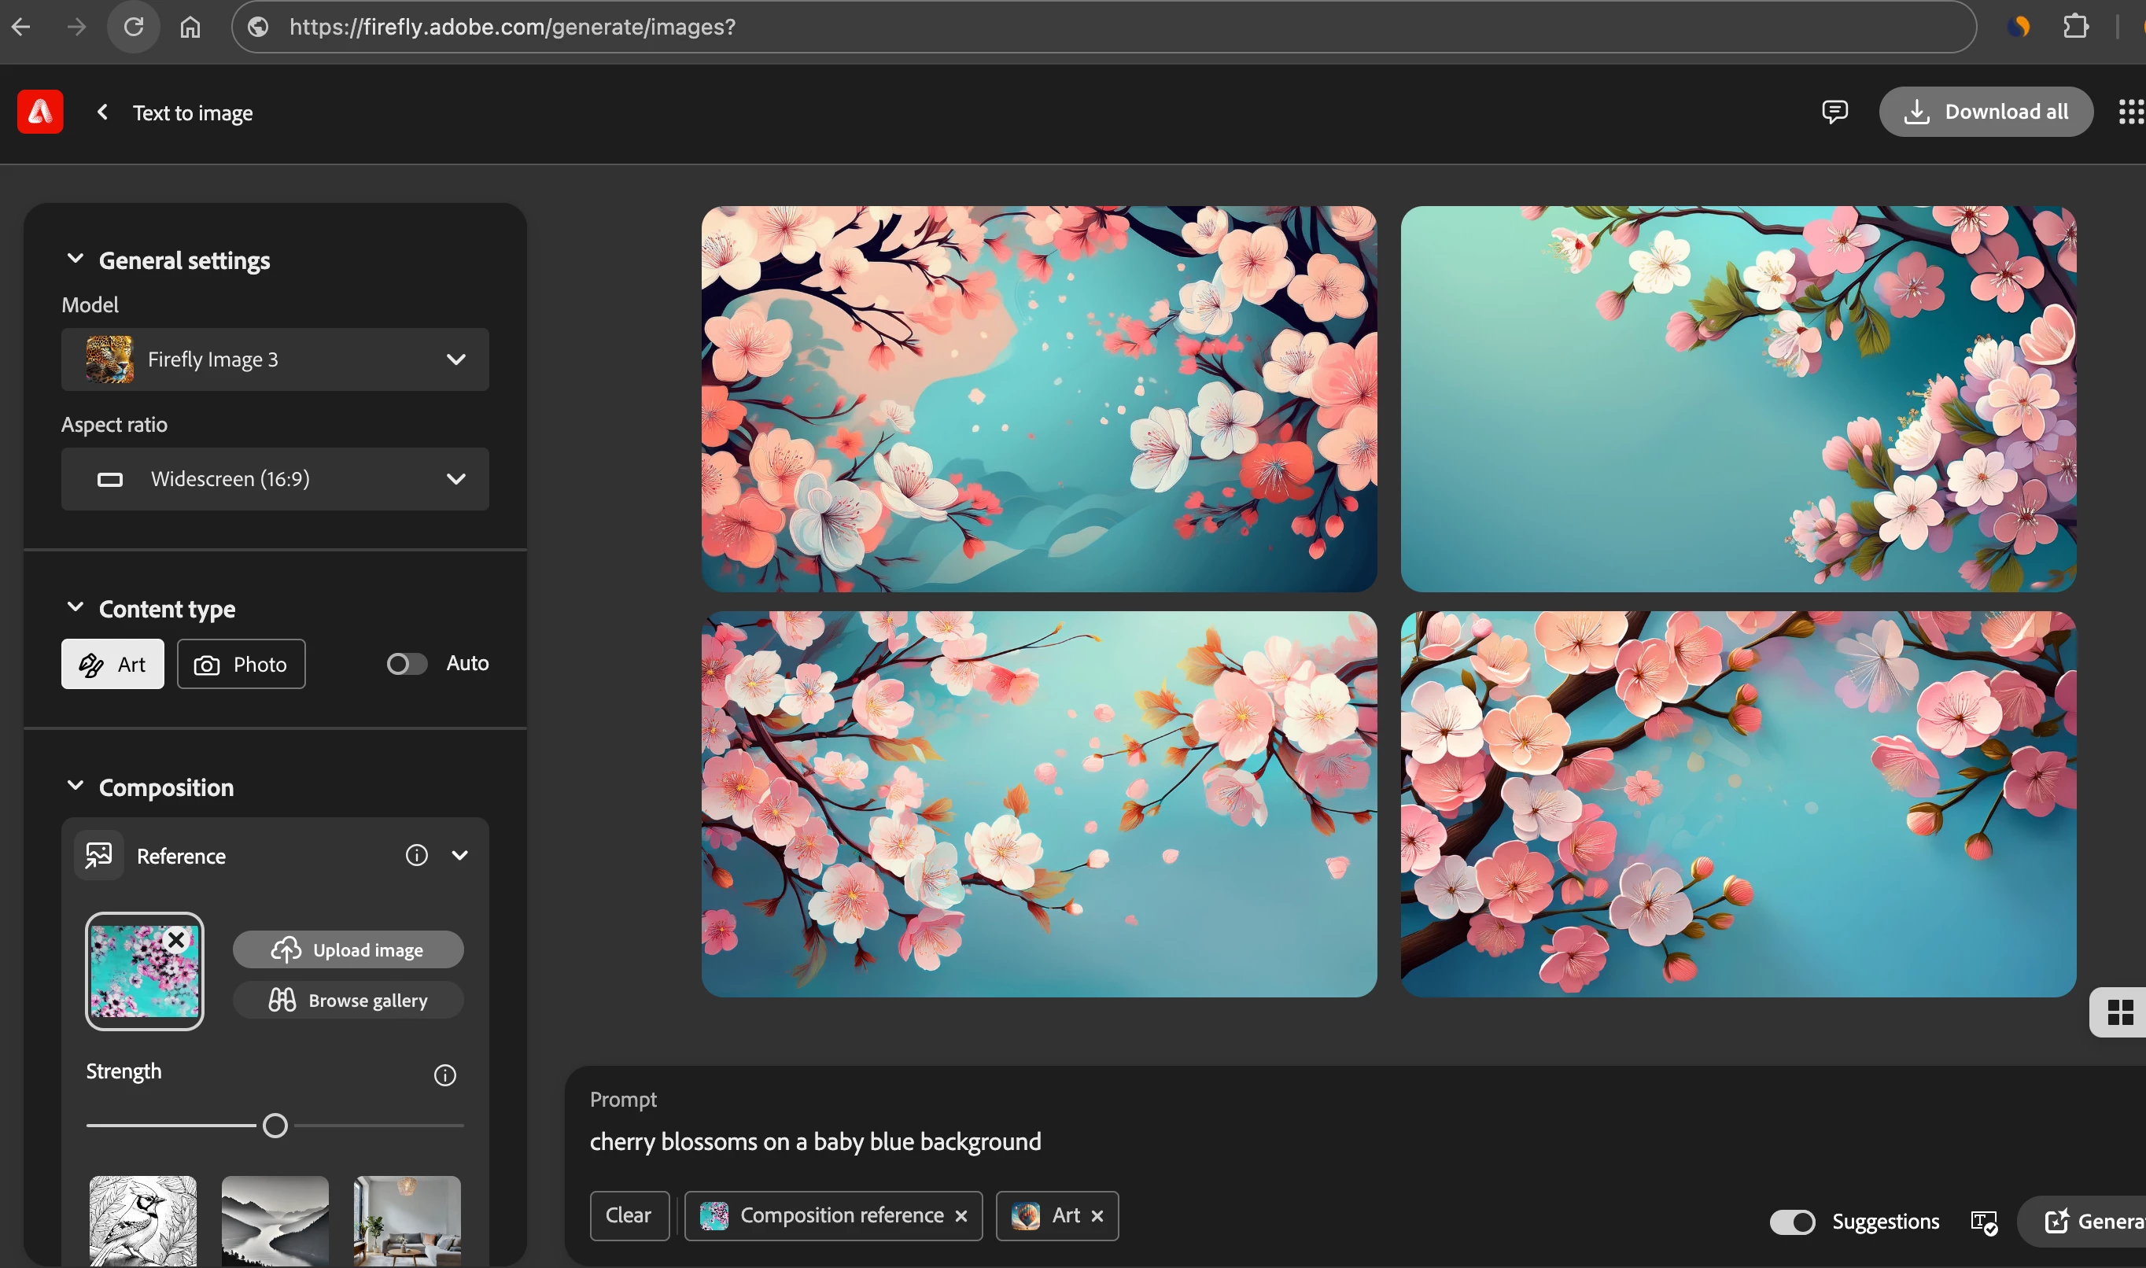Click the Download all button
Screen dimensions: 2146x1268
coord(1986,112)
